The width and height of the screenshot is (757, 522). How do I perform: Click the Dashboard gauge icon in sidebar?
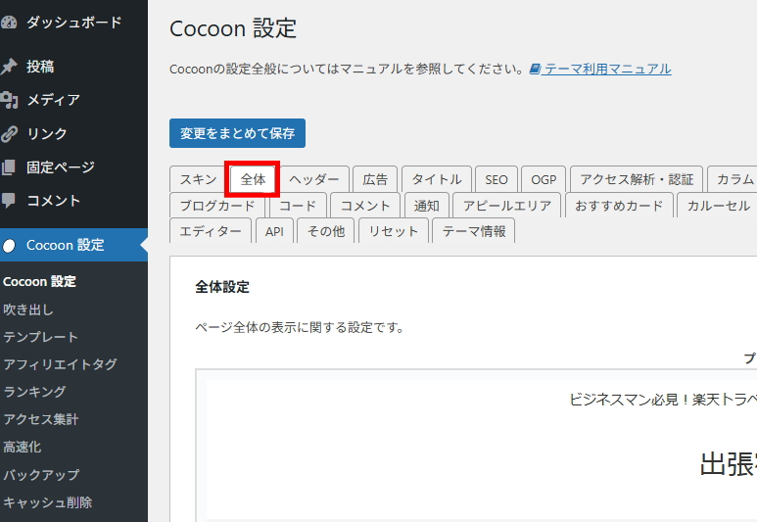click(9, 22)
